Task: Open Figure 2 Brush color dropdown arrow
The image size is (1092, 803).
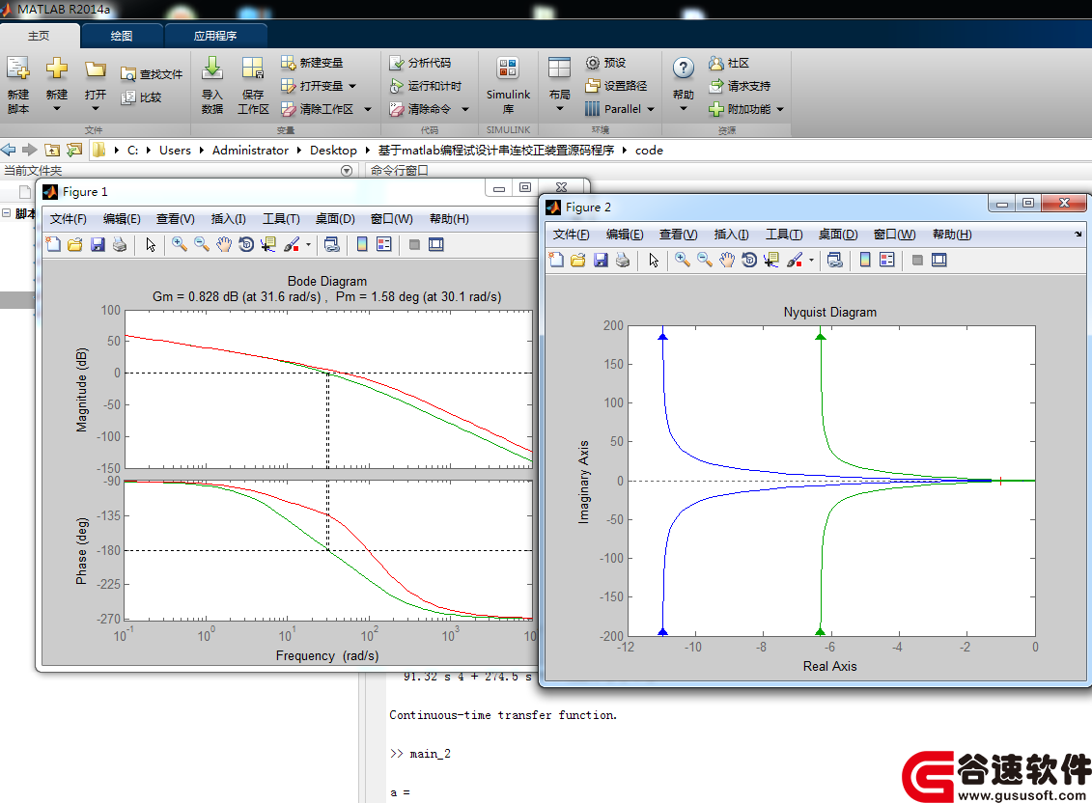Action: [x=811, y=261]
